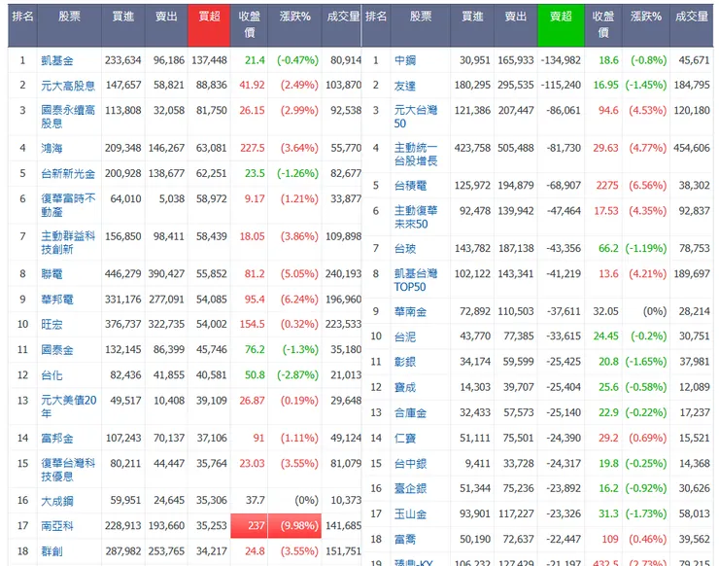The height and width of the screenshot is (566, 719).
Task: Open the 群創 stock link
Action: pyautogui.click(x=51, y=551)
